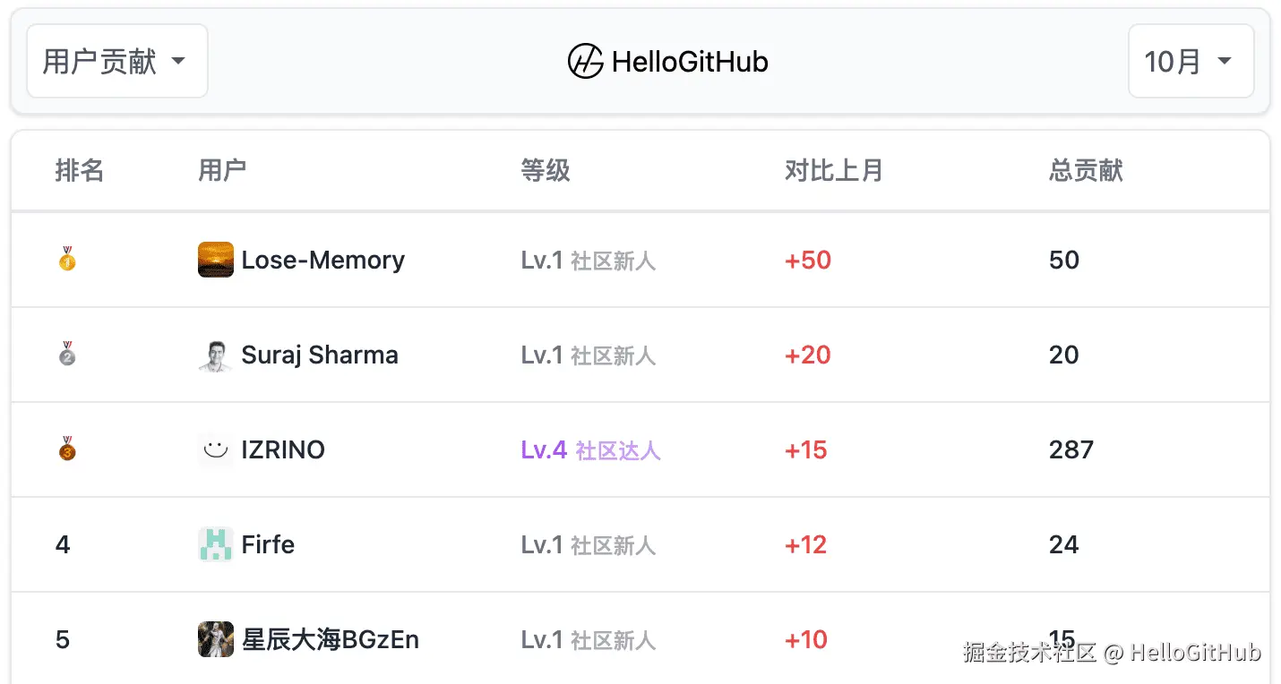Click the gold medal rank icon
This screenshot has width=1281, height=684.
point(67,260)
